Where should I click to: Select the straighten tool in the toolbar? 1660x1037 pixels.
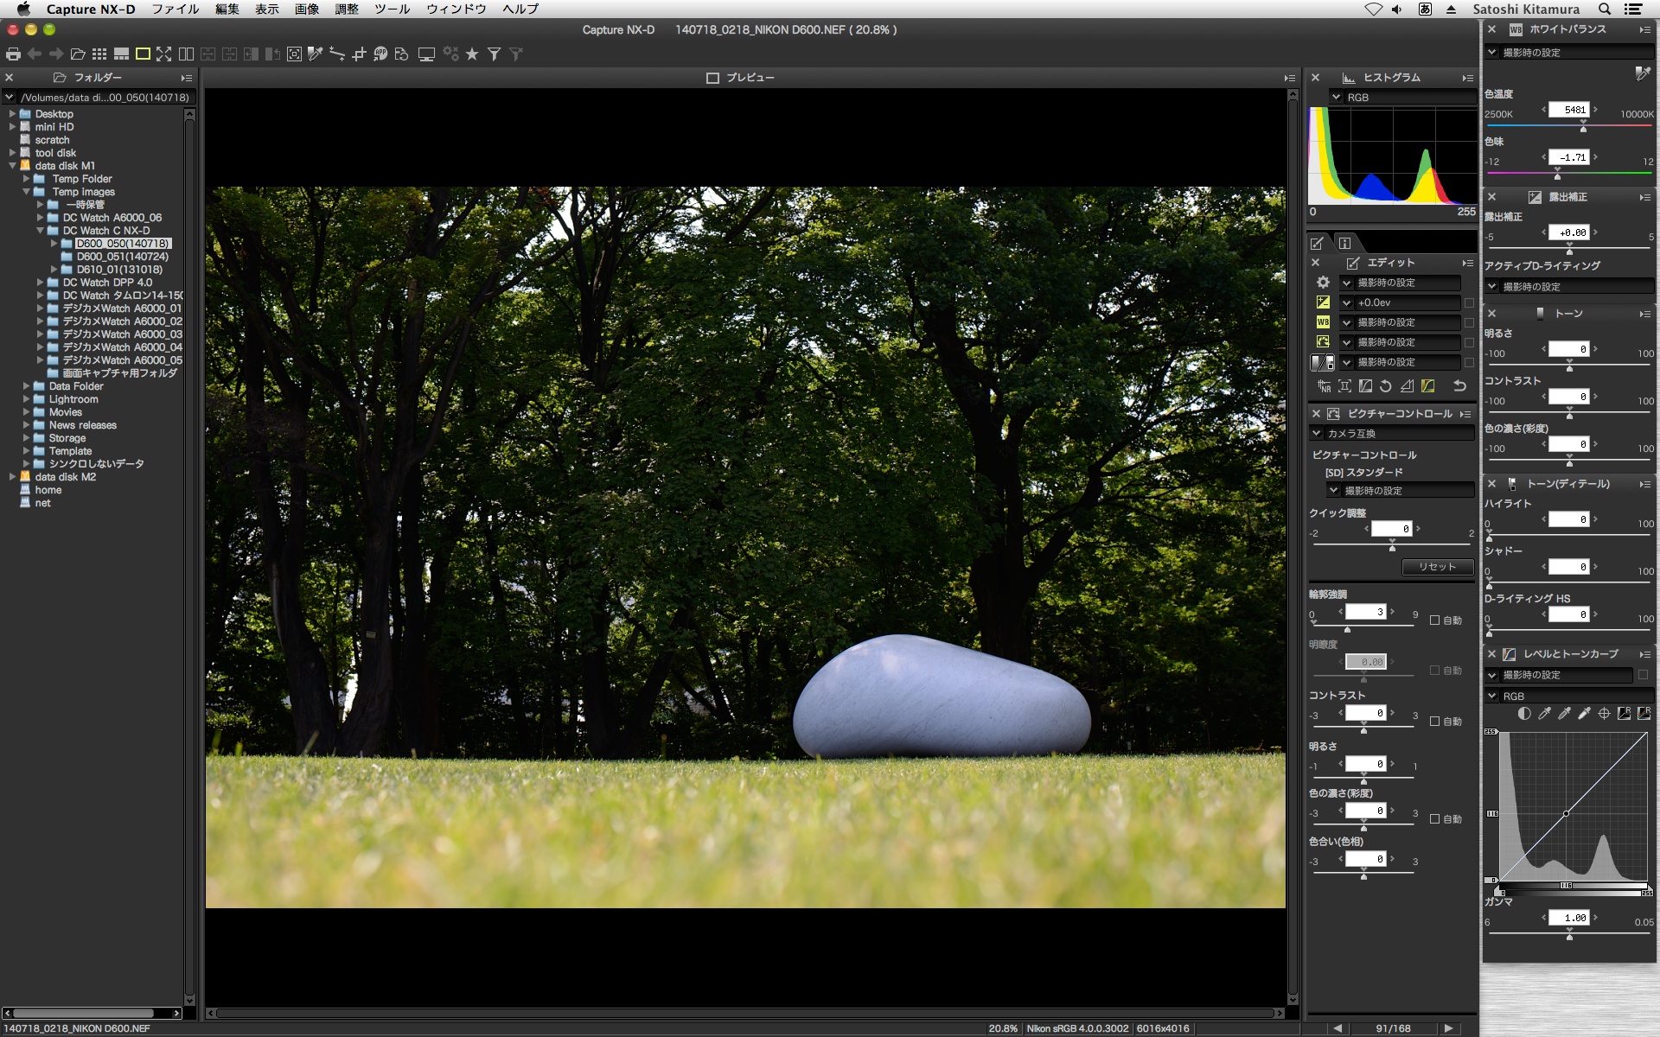point(337,54)
